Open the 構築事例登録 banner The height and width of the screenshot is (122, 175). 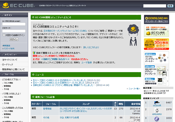coord(156,81)
